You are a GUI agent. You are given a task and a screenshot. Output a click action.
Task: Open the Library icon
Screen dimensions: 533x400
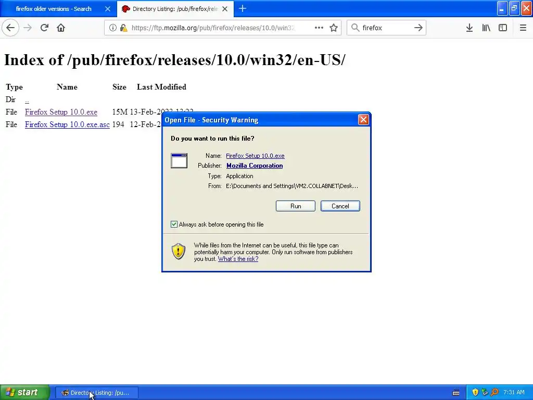[x=486, y=28]
